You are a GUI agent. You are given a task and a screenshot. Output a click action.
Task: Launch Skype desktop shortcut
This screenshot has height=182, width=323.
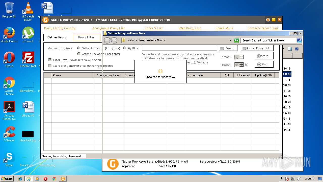coord(9,159)
